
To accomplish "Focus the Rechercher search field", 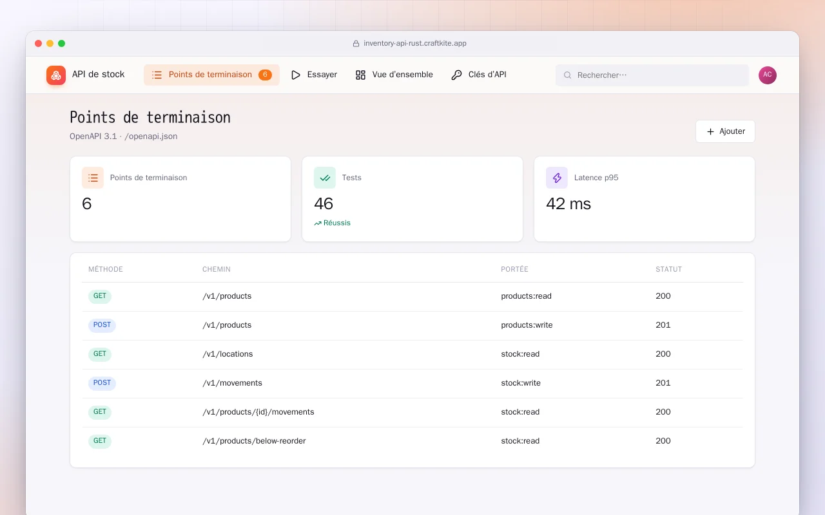I will tap(652, 75).
